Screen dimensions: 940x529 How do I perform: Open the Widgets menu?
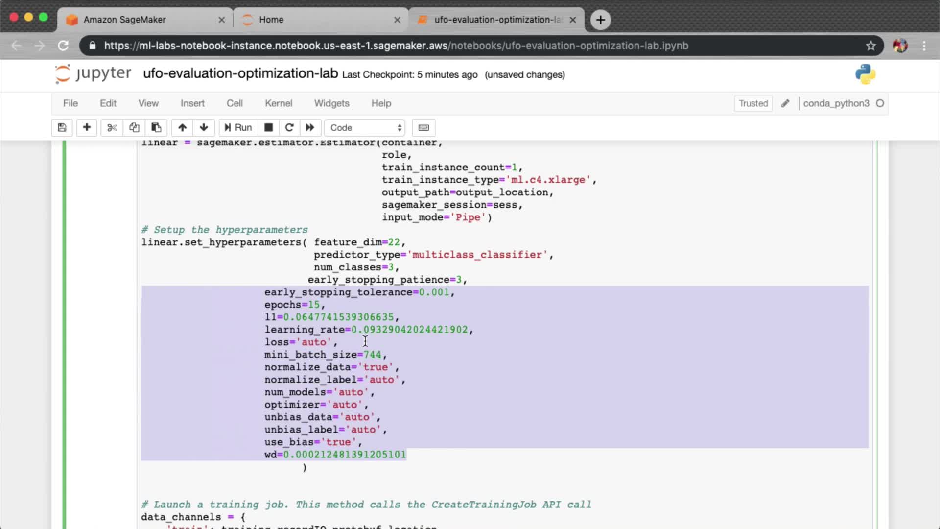click(x=331, y=103)
